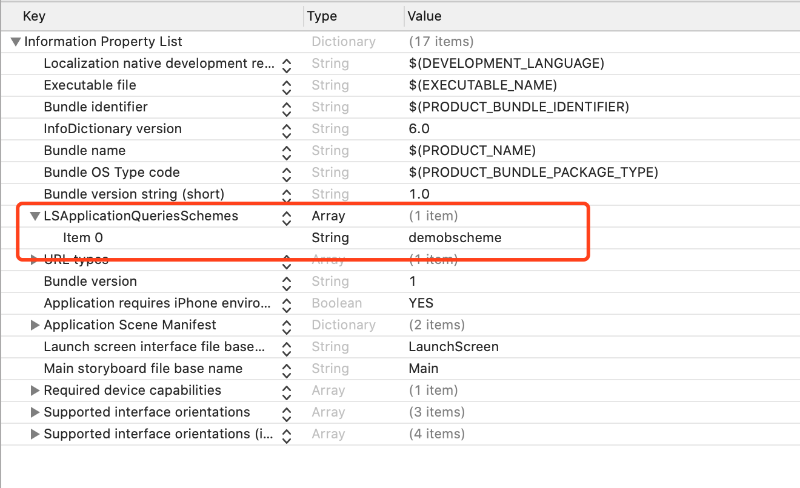Click the Value column header
Viewport: 800px width, 488px height.
click(424, 16)
